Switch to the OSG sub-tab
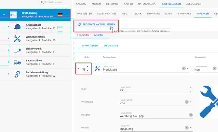The width and height of the screenshot is (218, 132). point(125,14)
